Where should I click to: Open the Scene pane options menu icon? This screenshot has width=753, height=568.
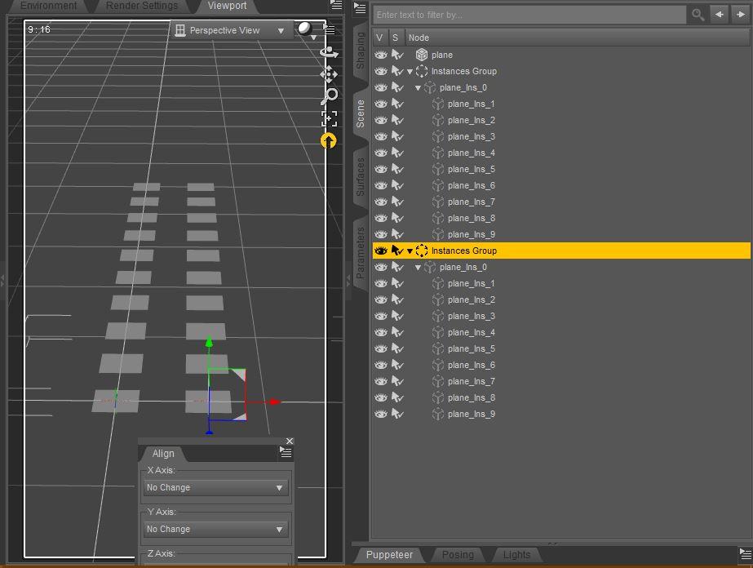(x=360, y=7)
